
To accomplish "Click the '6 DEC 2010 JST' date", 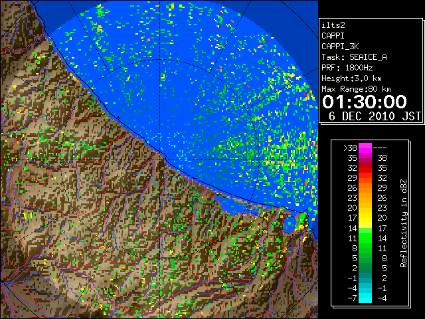I will tap(375, 116).
